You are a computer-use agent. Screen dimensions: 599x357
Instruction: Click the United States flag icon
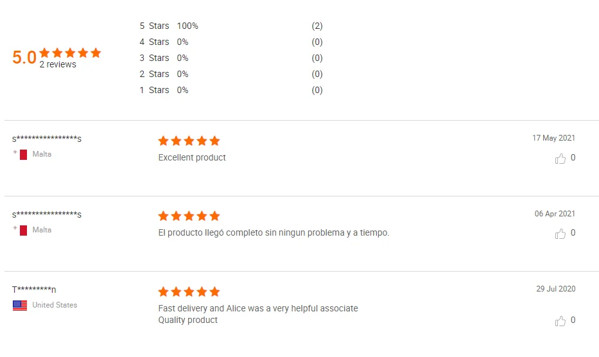click(x=20, y=305)
